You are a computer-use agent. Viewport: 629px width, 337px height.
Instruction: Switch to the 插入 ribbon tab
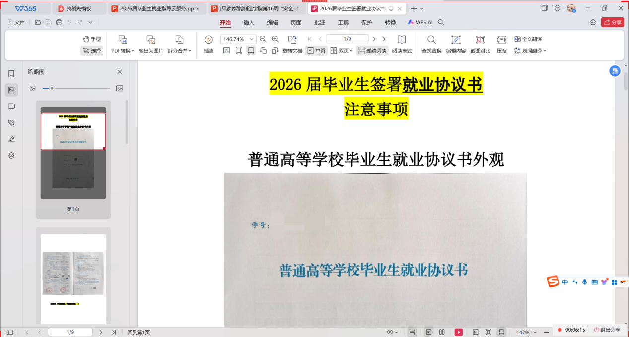pos(249,22)
